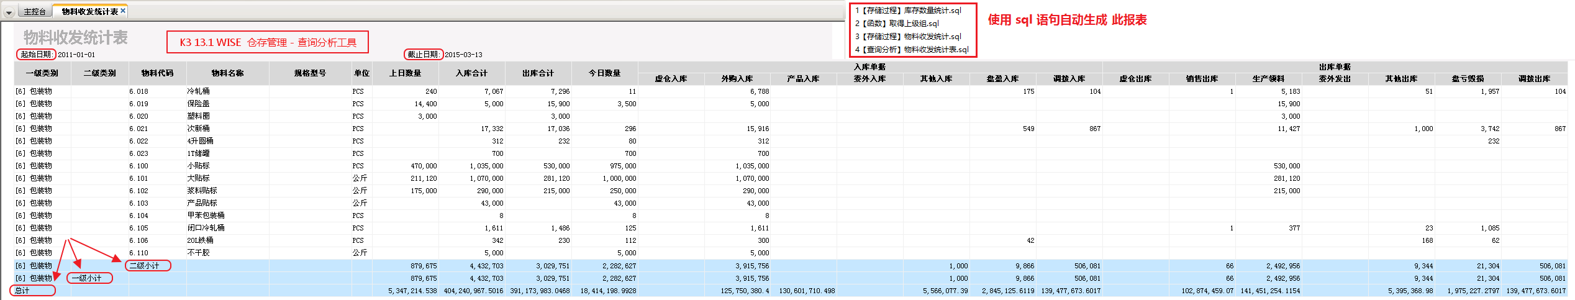Screen dimensions: 1575x300
Task: Select the 物料收发统计表 tab
Action: [x=89, y=12]
